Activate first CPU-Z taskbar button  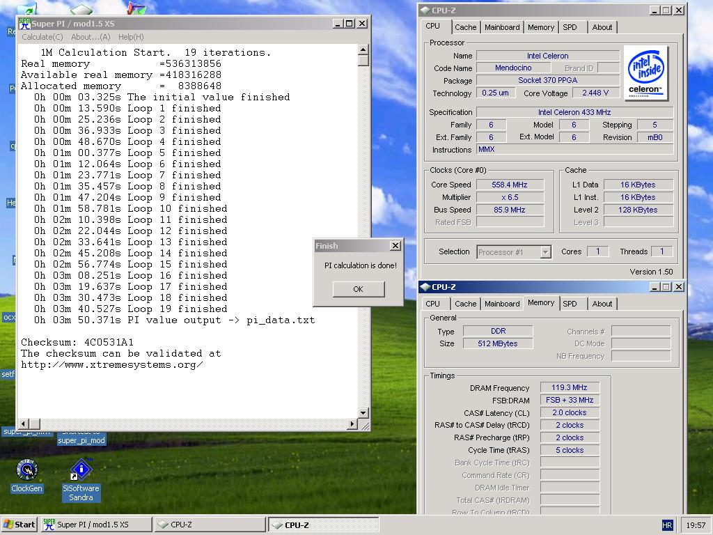(210, 525)
